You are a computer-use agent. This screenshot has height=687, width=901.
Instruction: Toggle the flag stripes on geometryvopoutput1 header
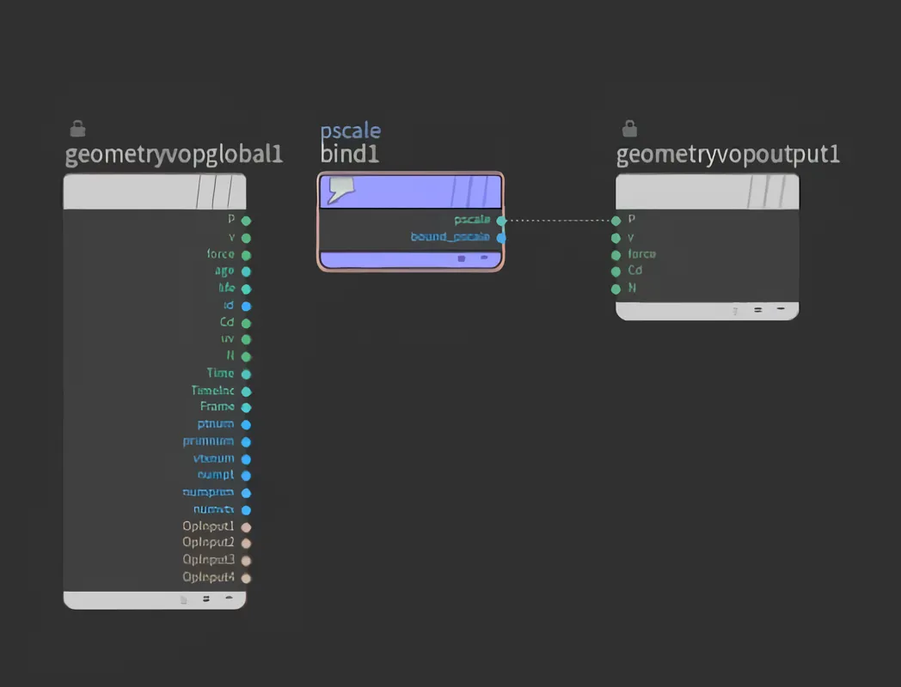coord(767,192)
